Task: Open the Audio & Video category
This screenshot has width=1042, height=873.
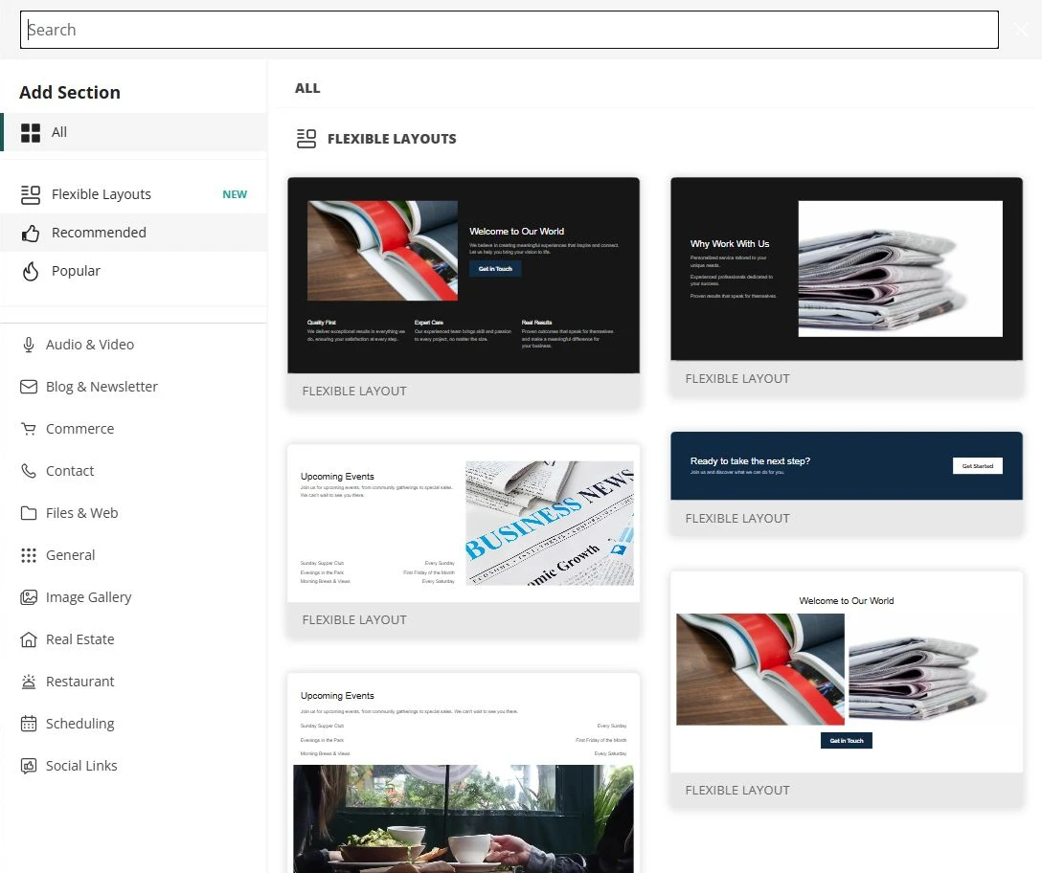Action: click(x=133, y=345)
